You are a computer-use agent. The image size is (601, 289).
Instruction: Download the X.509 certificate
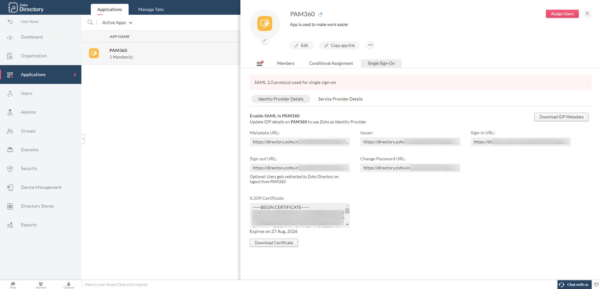click(274, 243)
